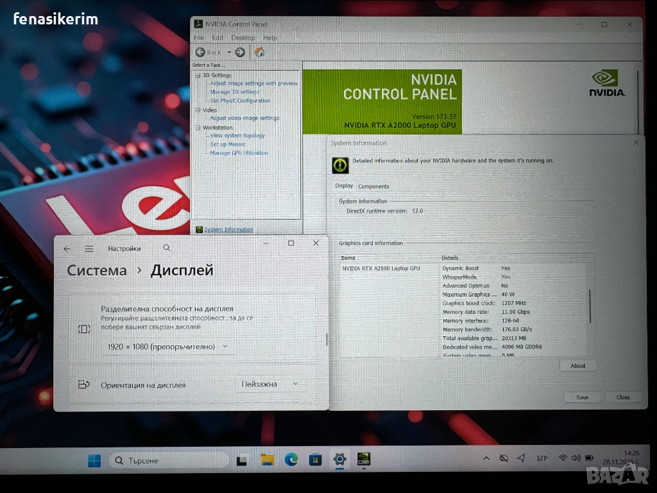Collapse the 3D Settings tree node

tap(198, 75)
